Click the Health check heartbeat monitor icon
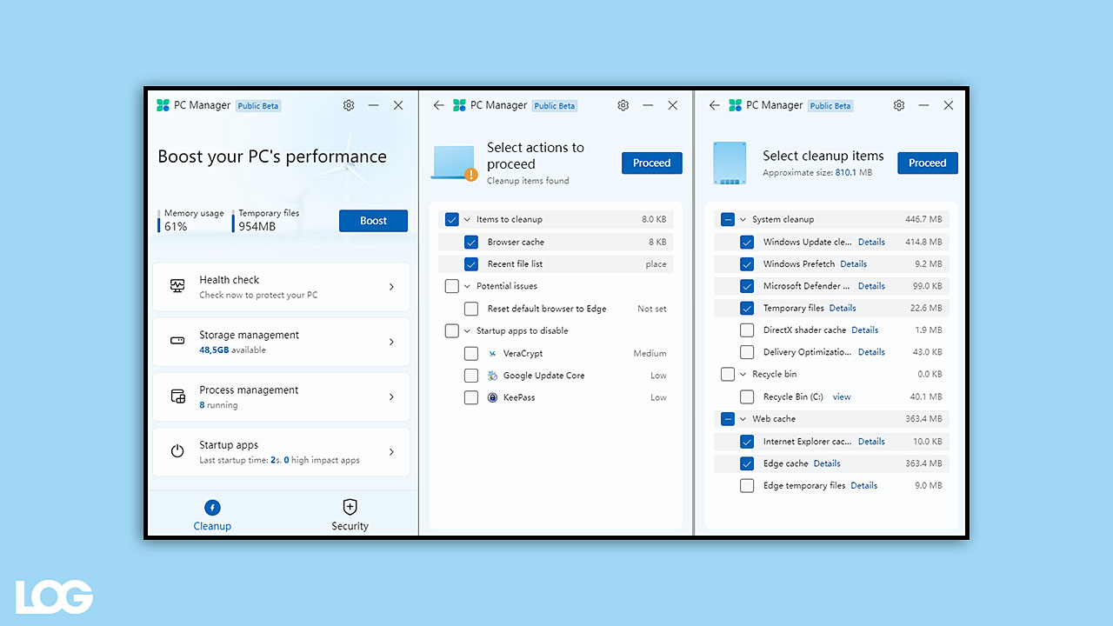Image resolution: width=1113 pixels, height=626 pixels. point(177,286)
